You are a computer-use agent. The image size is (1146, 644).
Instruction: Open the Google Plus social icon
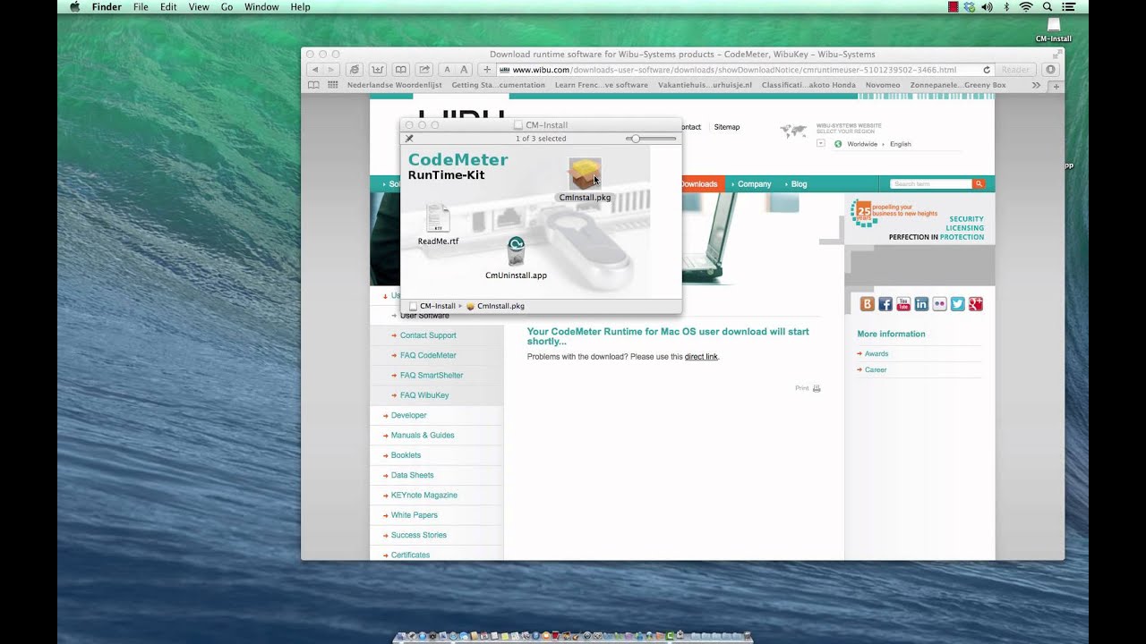click(x=975, y=304)
